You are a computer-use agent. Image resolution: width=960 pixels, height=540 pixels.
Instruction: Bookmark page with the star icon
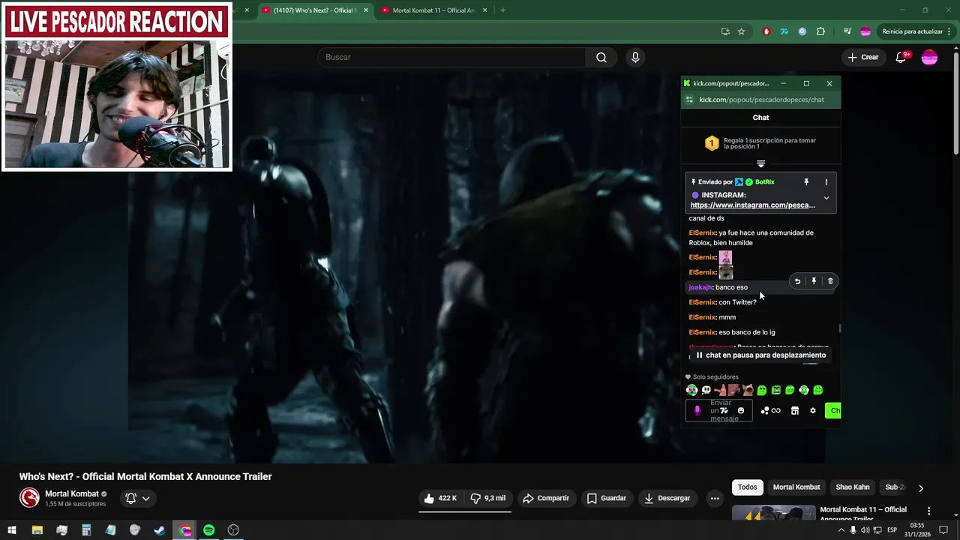coord(741,31)
